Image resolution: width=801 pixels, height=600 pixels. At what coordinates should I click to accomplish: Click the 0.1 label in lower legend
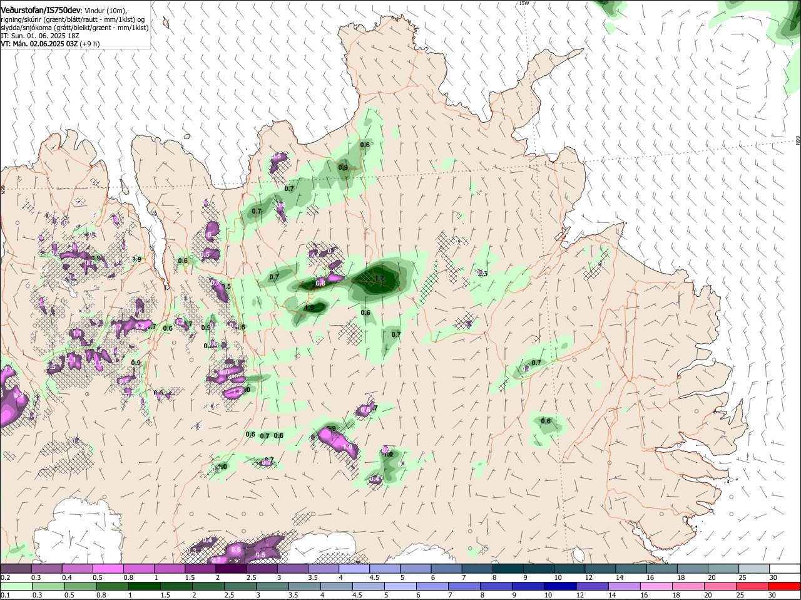click(x=6, y=596)
